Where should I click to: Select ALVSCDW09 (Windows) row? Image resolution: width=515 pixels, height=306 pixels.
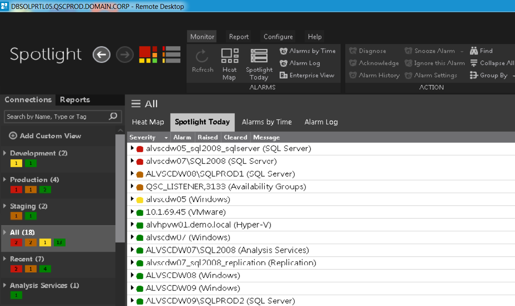tap(321, 288)
